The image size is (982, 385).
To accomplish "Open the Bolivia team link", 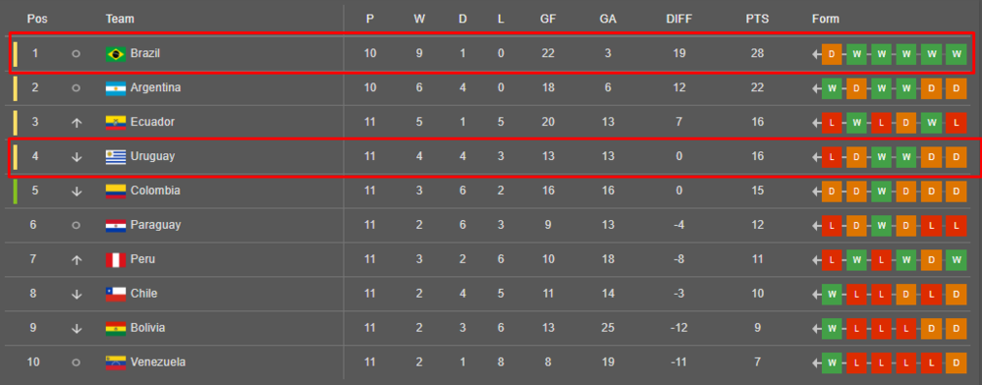I will (147, 328).
